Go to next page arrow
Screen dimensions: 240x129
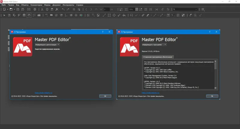(91, 9)
